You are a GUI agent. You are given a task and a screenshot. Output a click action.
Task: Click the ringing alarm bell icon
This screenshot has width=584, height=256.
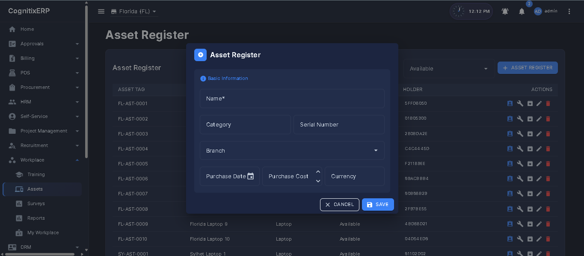pyautogui.click(x=505, y=12)
